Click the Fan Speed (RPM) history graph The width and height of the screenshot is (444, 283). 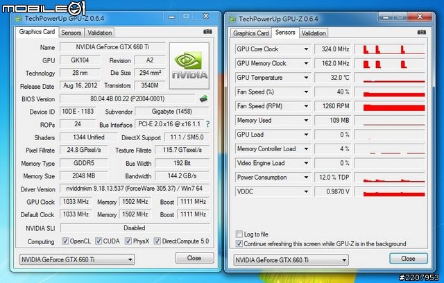pos(390,106)
